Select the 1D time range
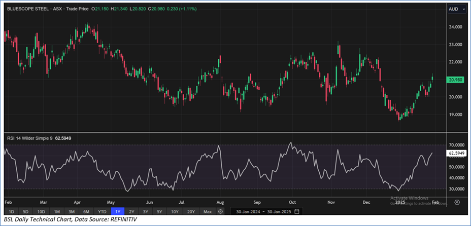 pyautogui.click(x=11, y=211)
